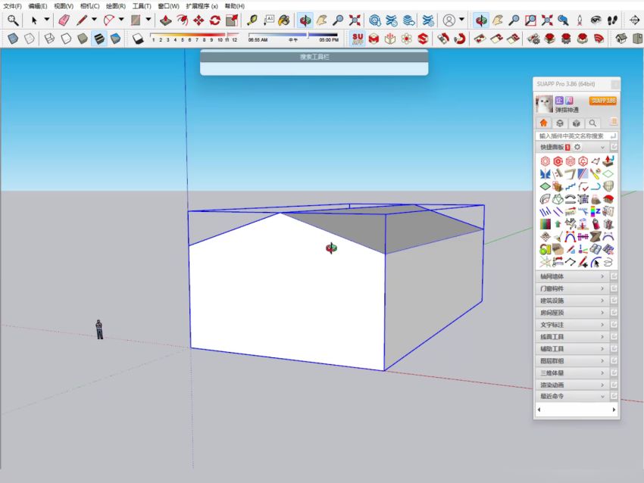Choose the Rotate tool with red circular arrows

tap(215, 20)
